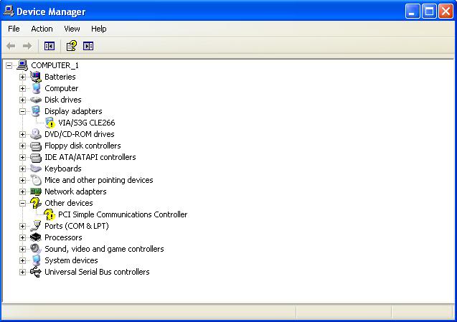Click the IDE ATA/ATAPI controllers icon
Viewport: 457px width, 322px height.
(36, 157)
